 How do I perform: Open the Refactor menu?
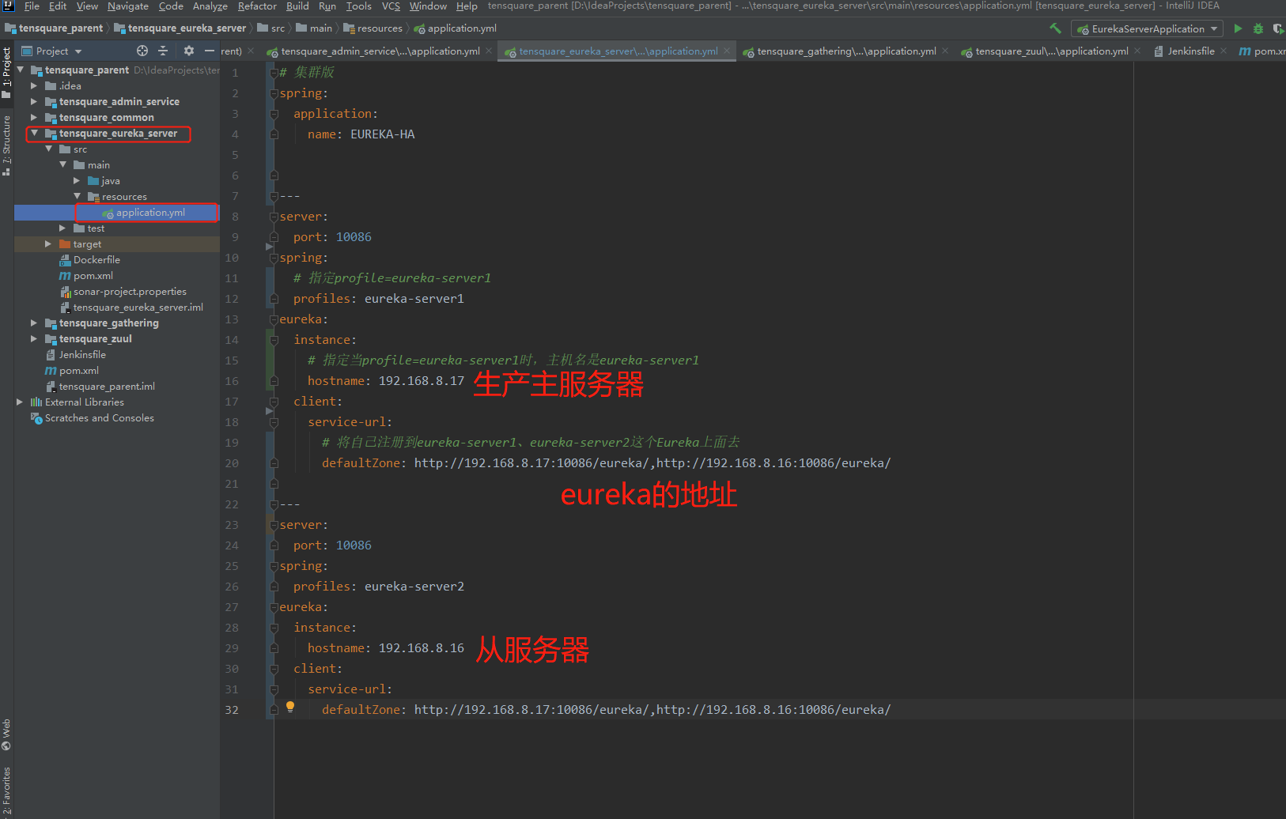[257, 6]
